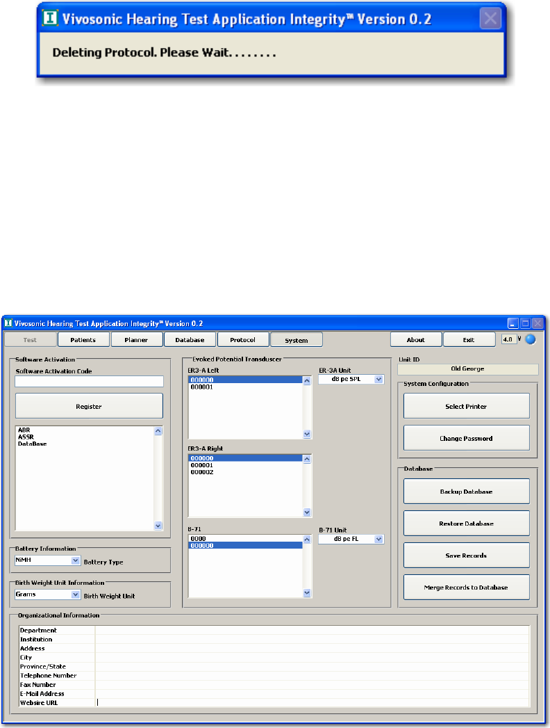Select 000001 in ER3-A Left list
This screenshot has width=550, height=728.
[x=246, y=387]
